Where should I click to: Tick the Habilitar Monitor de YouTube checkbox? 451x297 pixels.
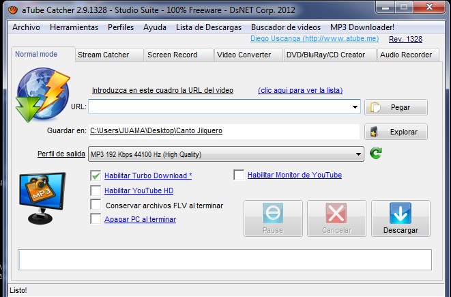click(239, 175)
